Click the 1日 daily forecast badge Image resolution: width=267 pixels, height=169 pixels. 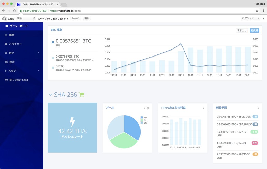coord(255,117)
